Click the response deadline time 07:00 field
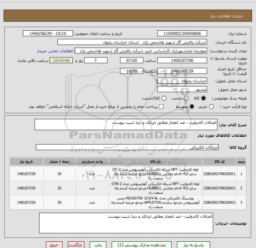Image resolution: width=256 pixels, height=248 pixels. (x=132, y=61)
